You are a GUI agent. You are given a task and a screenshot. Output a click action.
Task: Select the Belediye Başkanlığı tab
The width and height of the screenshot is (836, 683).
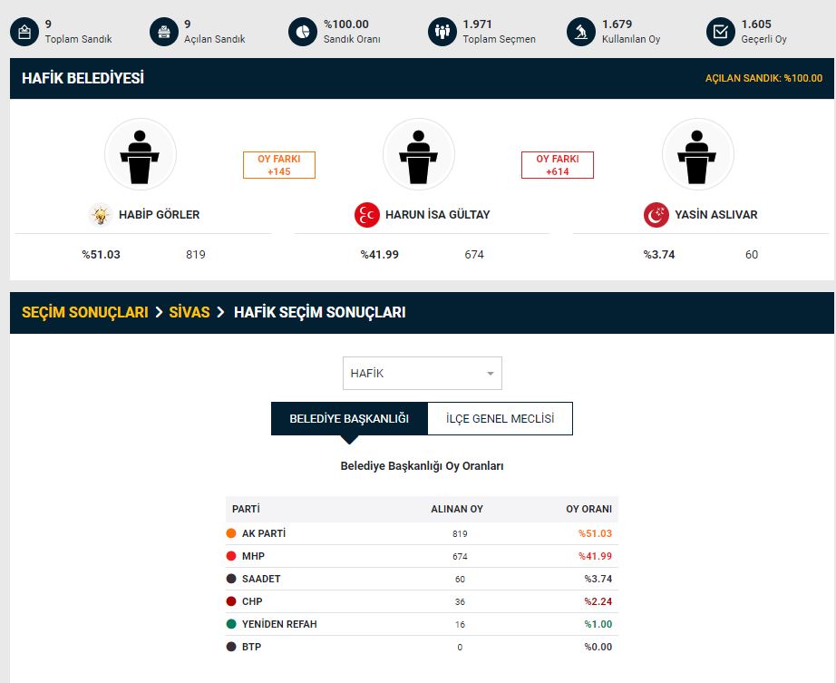tap(349, 419)
